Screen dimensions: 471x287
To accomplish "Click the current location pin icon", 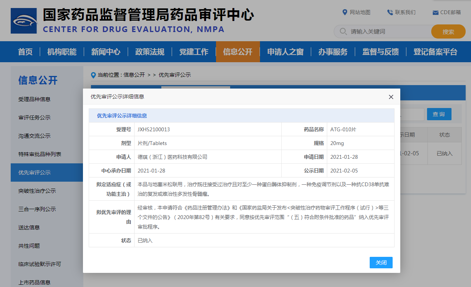I will [93, 75].
